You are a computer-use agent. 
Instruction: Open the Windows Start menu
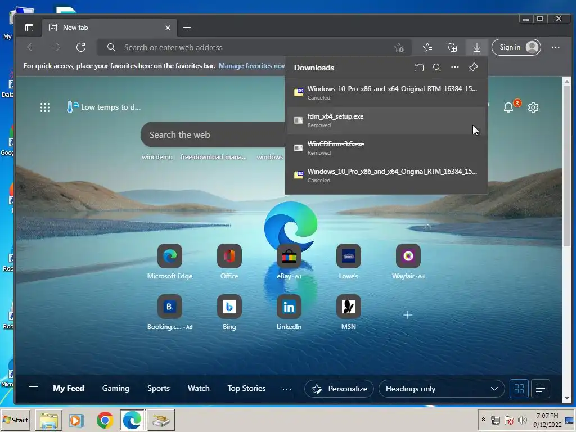tap(15, 420)
